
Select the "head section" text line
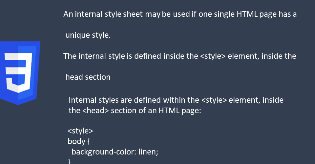[x=88, y=77]
